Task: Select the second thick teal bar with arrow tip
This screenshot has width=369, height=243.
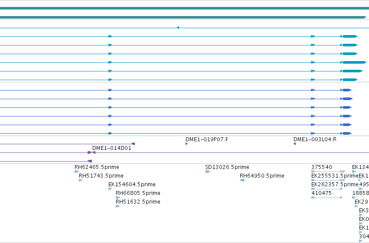Action: click(183, 17)
